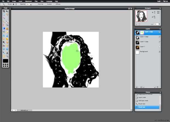Select the Drawing shape tool

pyautogui.click(x=7, y=32)
